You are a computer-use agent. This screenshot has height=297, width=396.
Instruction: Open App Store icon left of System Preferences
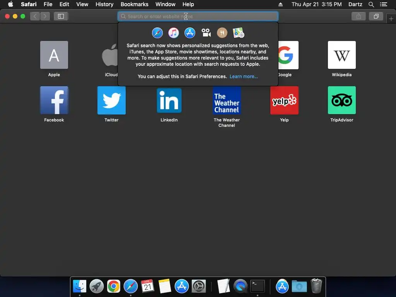coord(182,286)
